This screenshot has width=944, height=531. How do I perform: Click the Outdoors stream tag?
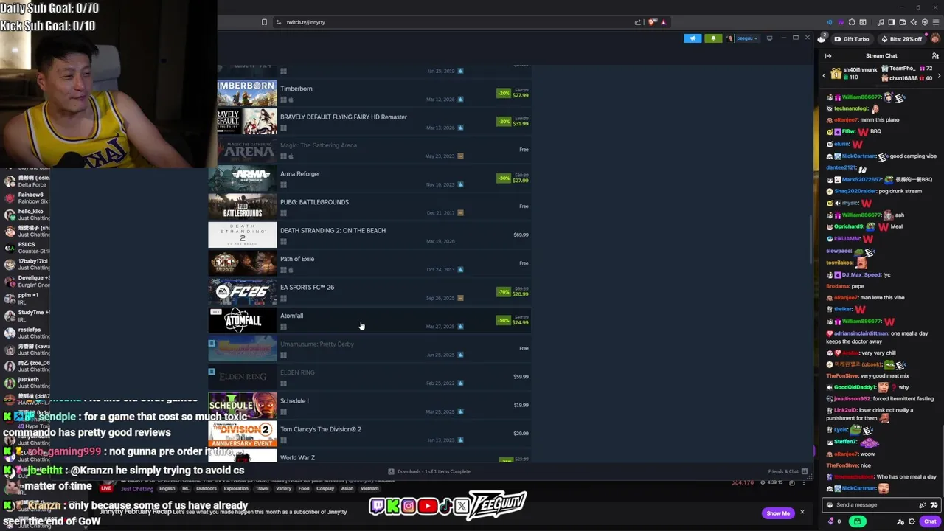(x=206, y=489)
